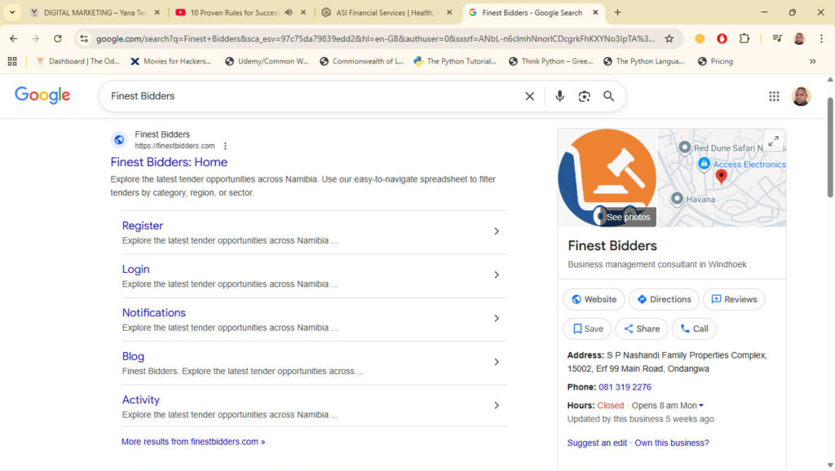Screen dimensions: 835x471
Task: Clear the search box with X
Action: coord(529,96)
